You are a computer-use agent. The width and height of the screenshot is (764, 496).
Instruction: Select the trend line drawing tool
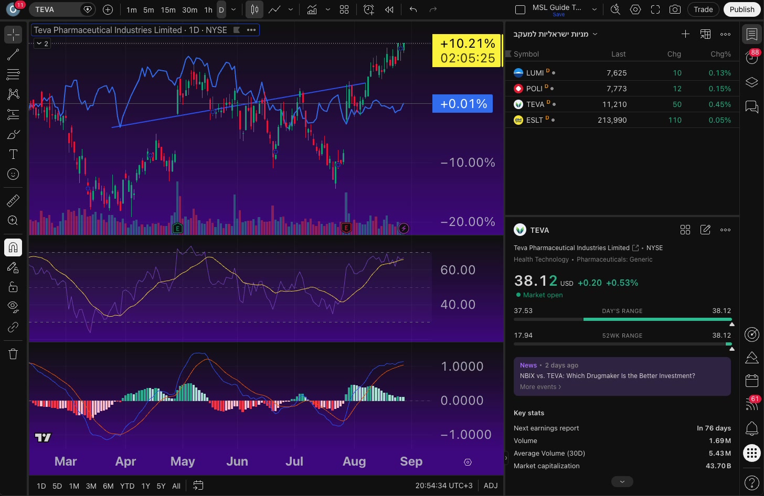[13, 55]
